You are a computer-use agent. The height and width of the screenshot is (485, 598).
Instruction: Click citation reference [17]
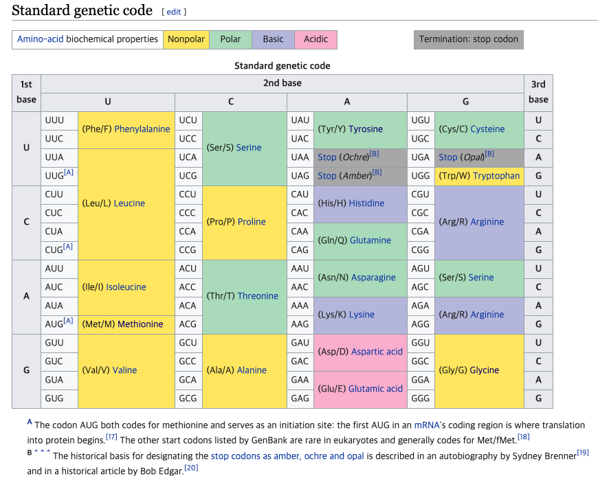pos(111,436)
